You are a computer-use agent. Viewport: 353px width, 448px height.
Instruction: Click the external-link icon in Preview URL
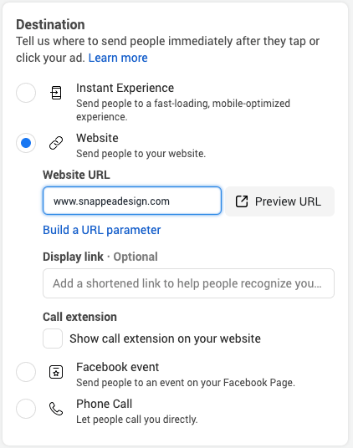coord(242,201)
